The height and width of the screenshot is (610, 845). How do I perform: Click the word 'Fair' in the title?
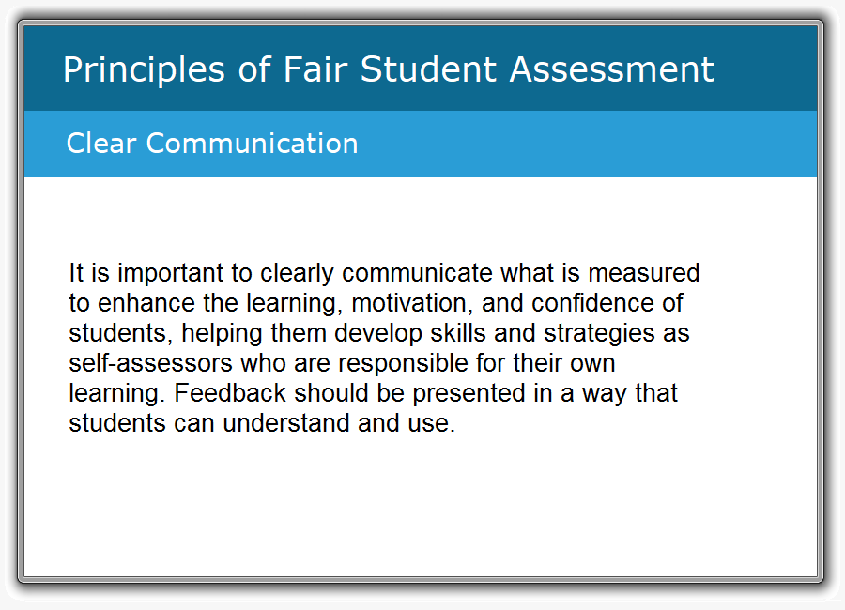coord(315,69)
